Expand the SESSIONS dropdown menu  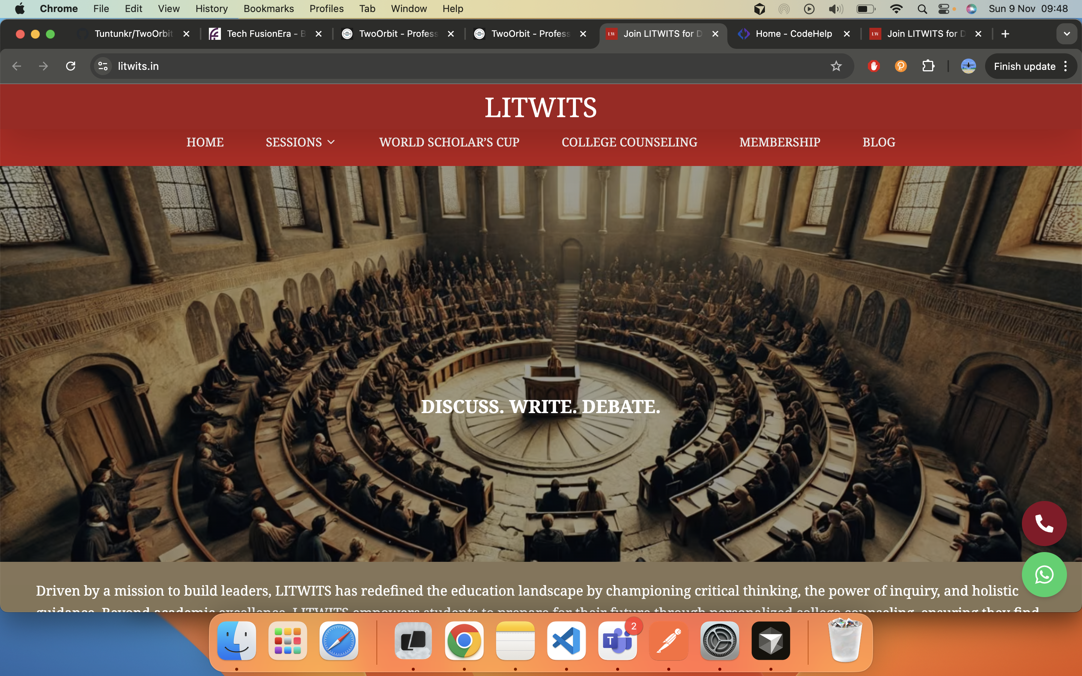(x=300, y=142)
